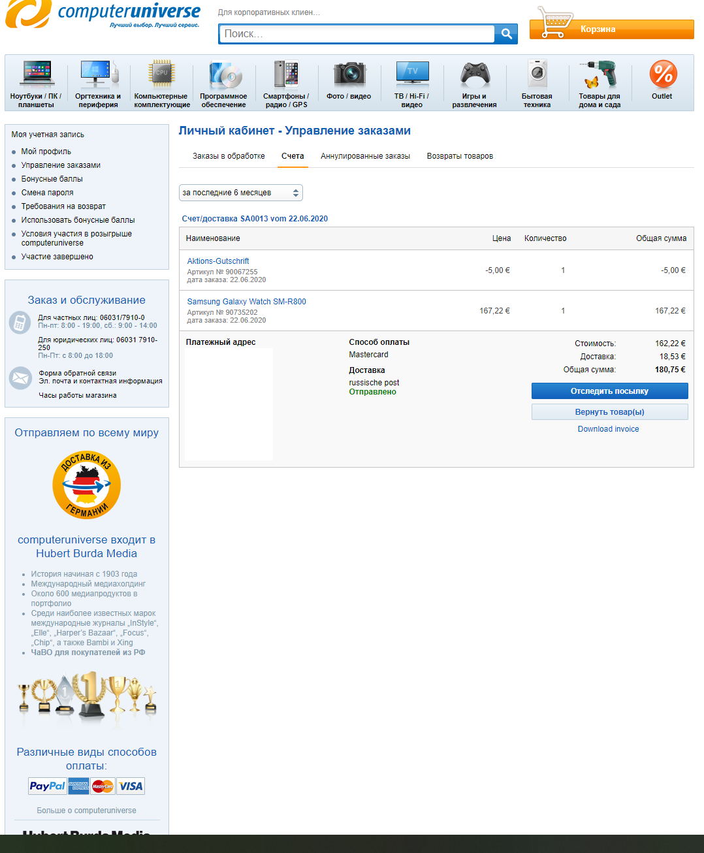The height and width of the screenshot is (853, 704).
Task: Open the smartphones category icon
Action: (x=286, y=74)
